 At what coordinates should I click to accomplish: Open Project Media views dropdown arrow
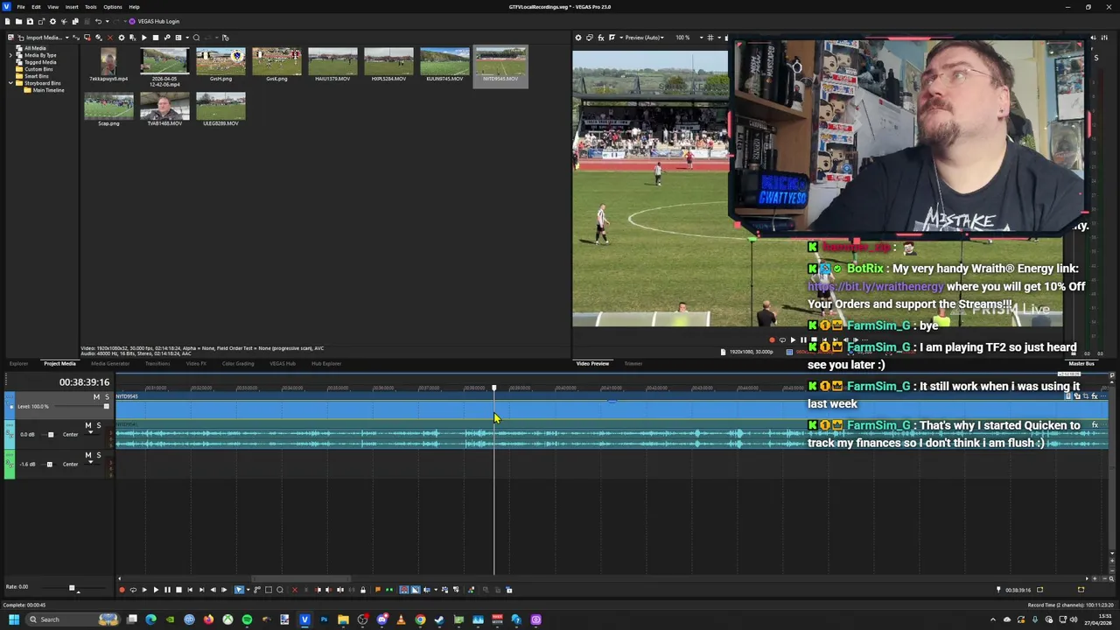tap(187, 38)
